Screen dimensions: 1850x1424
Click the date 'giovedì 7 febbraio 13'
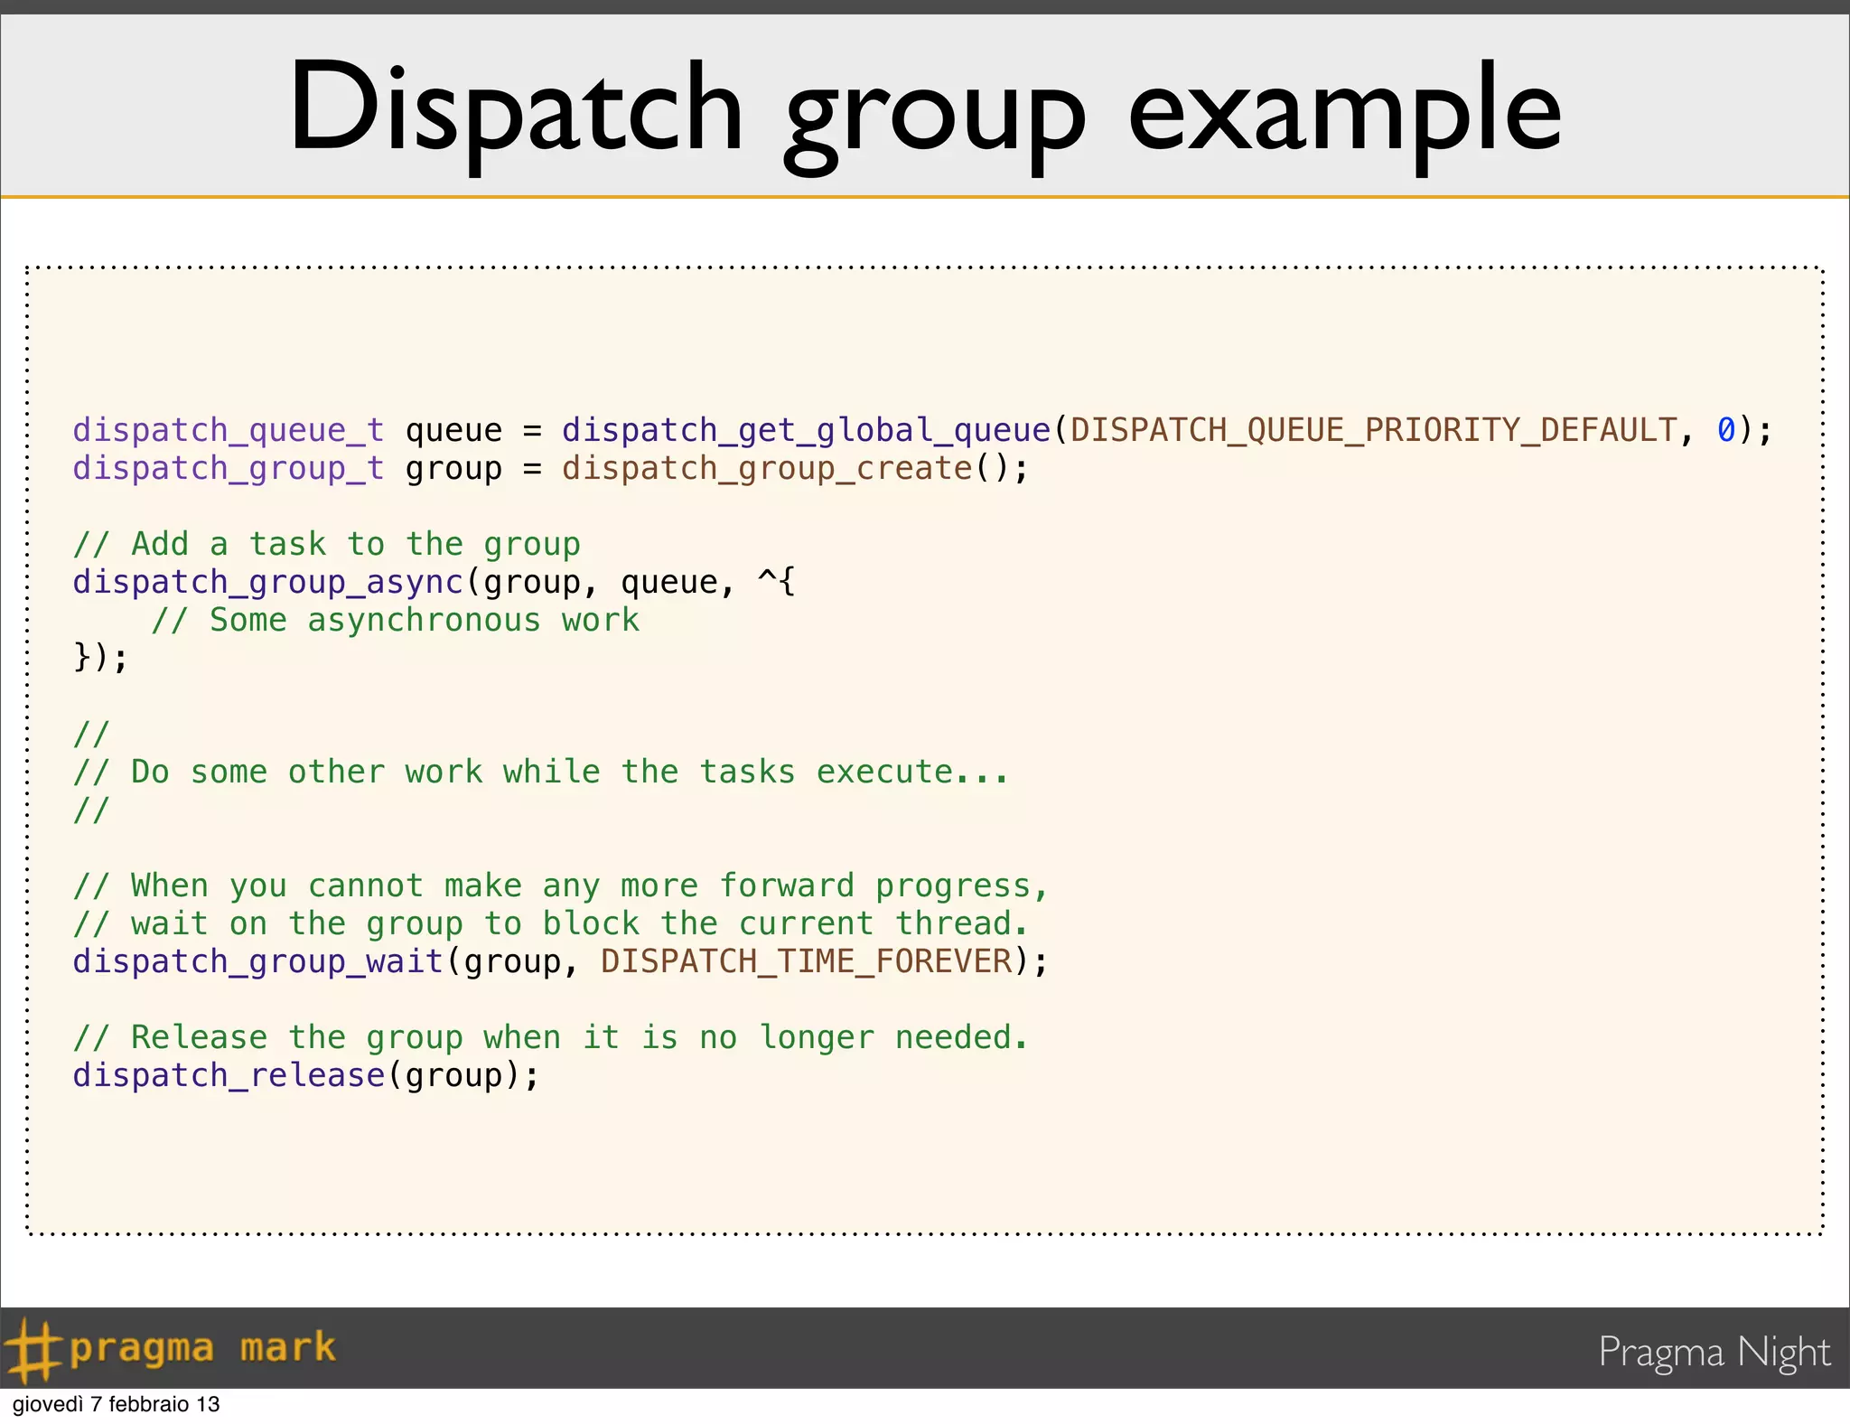pos(117,1404)
